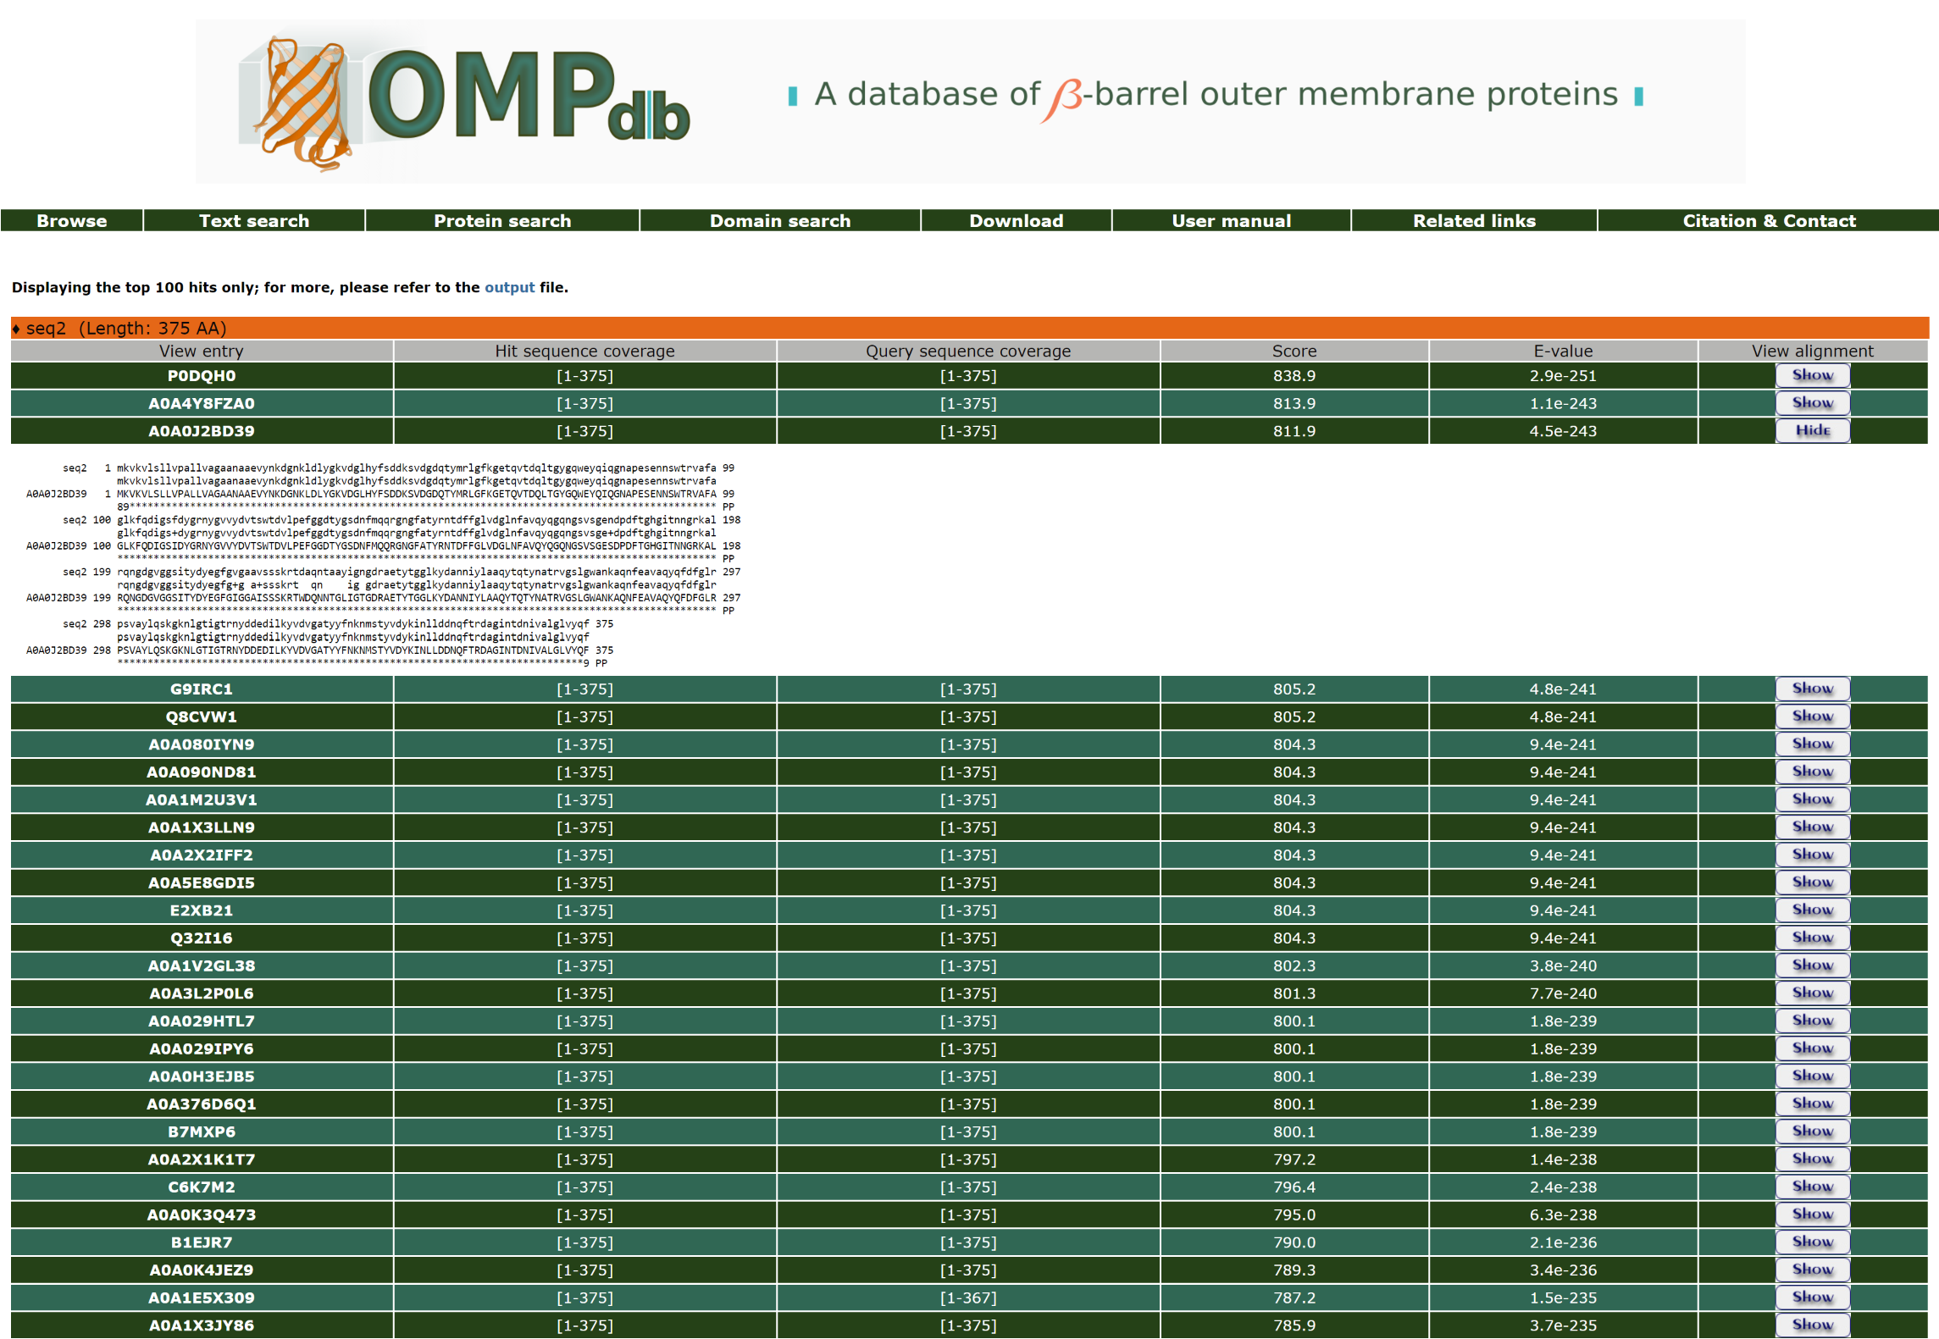
Task: Show alignment for A0A3L2P0L6
Action: pyautogui.click(x=1813, y=993)
